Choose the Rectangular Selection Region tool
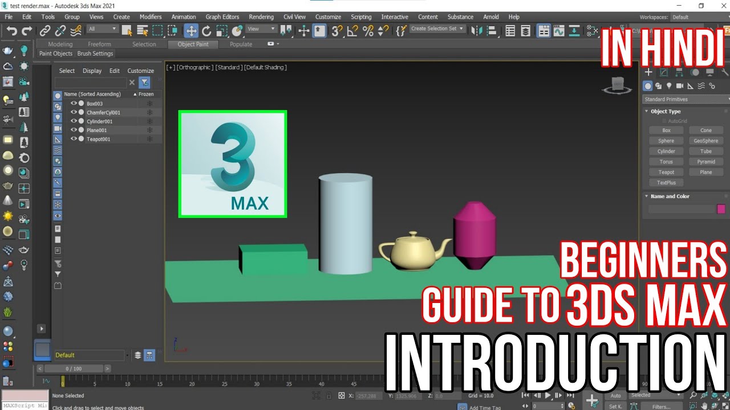This screenshot has width=730, height=410. pos(158,30)
